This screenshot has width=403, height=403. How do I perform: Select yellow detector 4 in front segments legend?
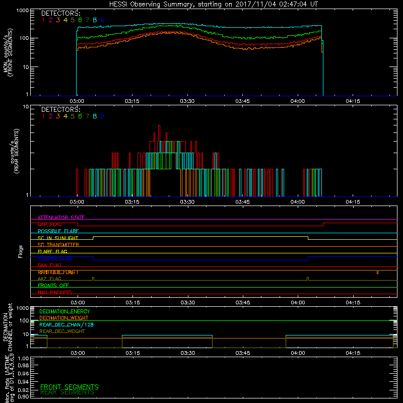point(65,20)
